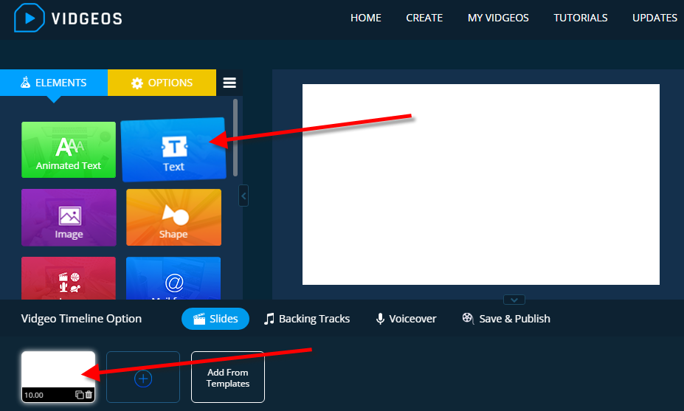Click the VIDGEOS brand name text
Screen dimensions: 684x411
point(87,18)
